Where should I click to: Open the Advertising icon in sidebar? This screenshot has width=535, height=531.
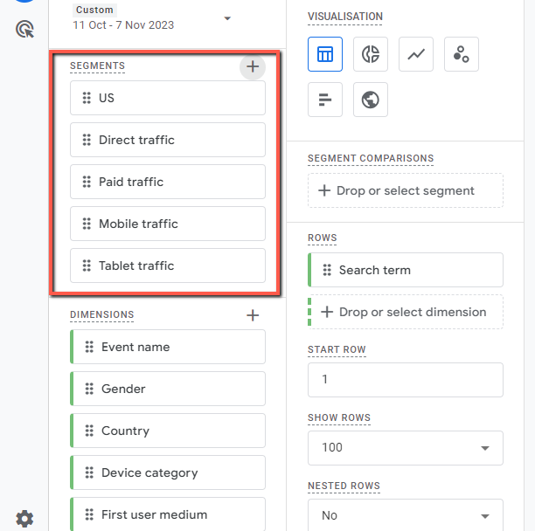24,29
